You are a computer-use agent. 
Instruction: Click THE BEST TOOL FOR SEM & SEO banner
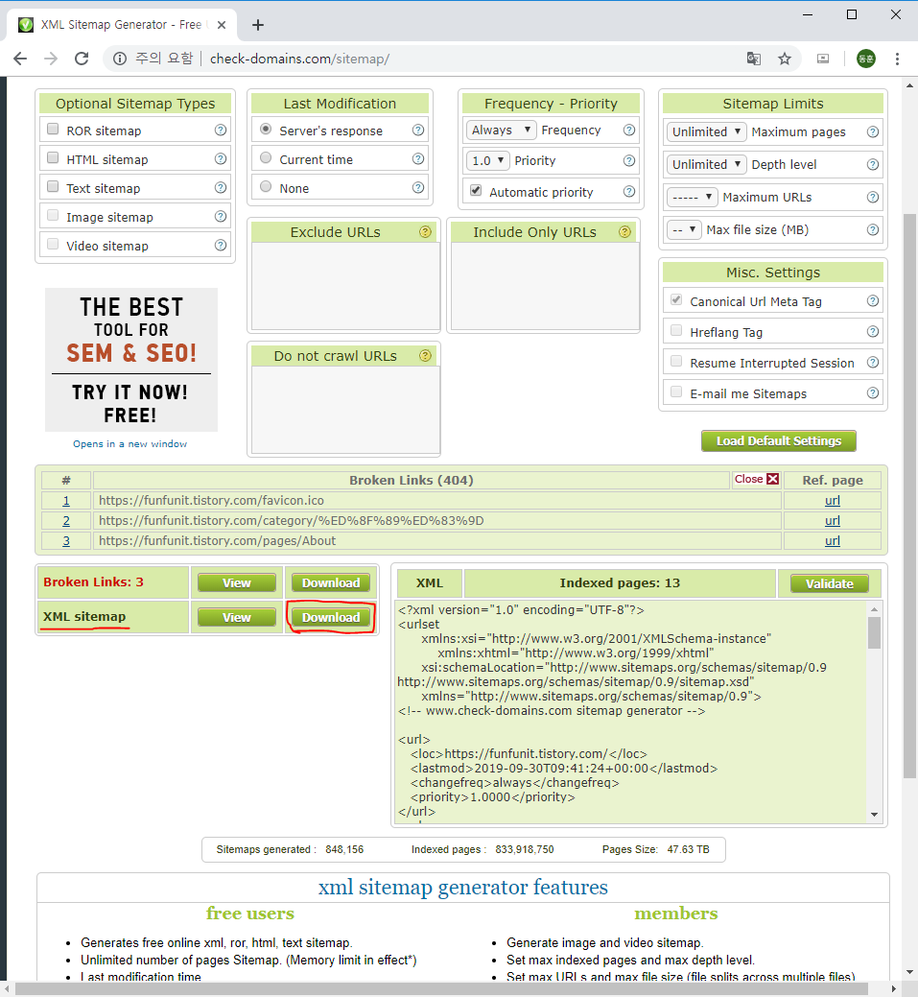click(131, 359)
